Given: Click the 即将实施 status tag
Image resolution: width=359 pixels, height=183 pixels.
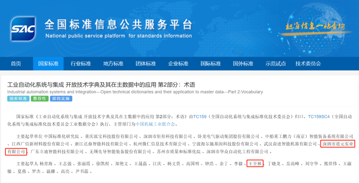Looking at the screenshot, I should (x=61, y=99).
